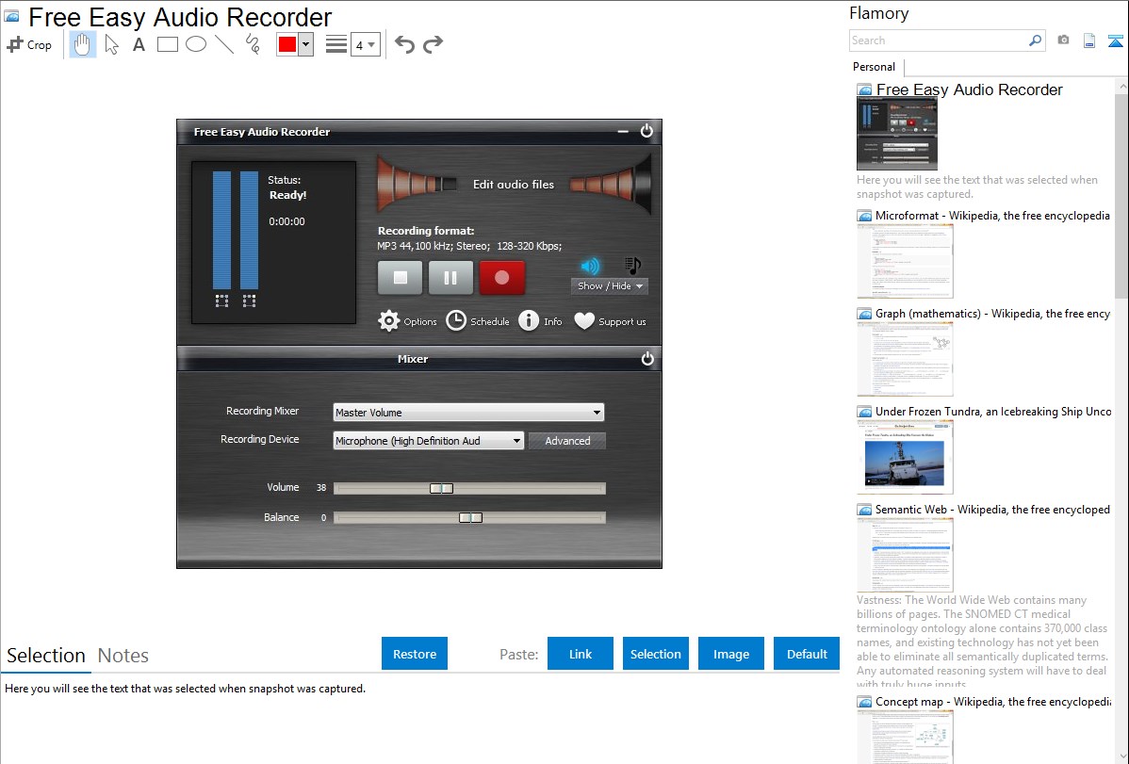This screenshot has width=1129, height=764.
Task: Open Free Easy Audio Recorder snapshot thumbnail
Action: pyautogui.click(x=897, y=135)
